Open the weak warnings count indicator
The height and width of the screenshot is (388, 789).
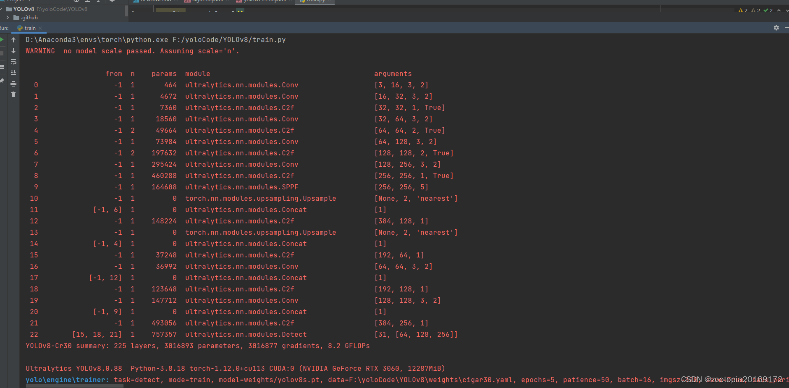coord(756,10)
